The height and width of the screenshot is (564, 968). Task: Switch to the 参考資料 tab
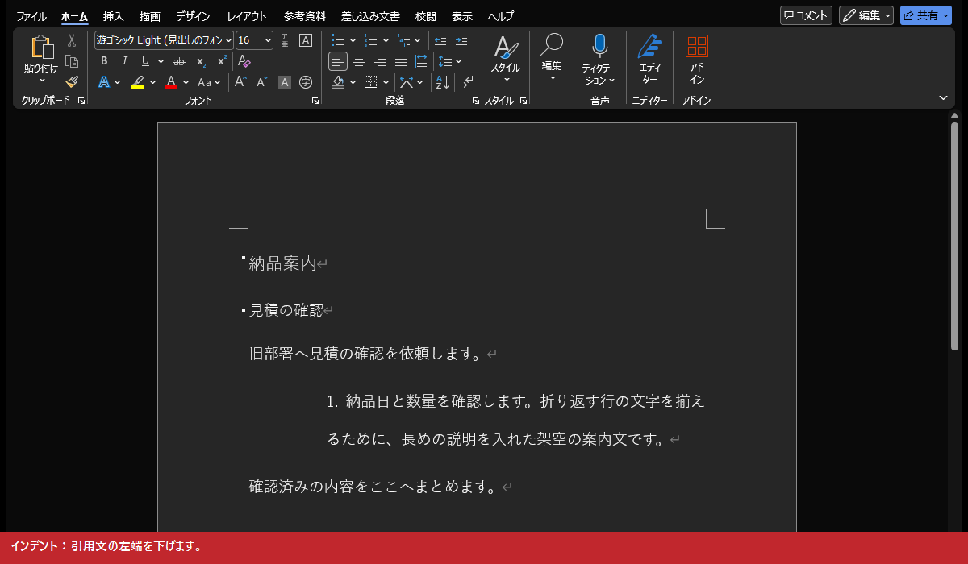[x=305, y=16]
